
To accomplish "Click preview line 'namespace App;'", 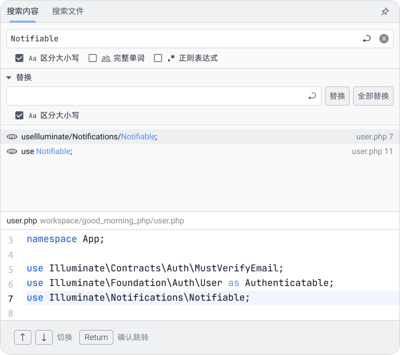I will (65, 239).
